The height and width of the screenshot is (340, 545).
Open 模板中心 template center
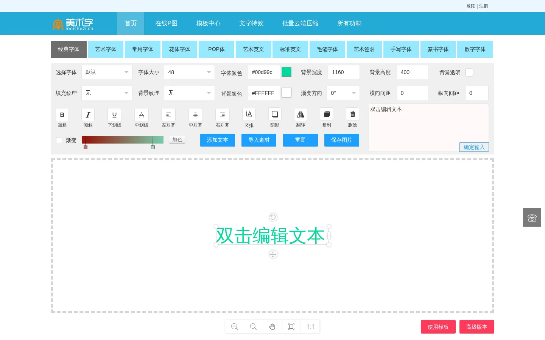tap(209, 23)
